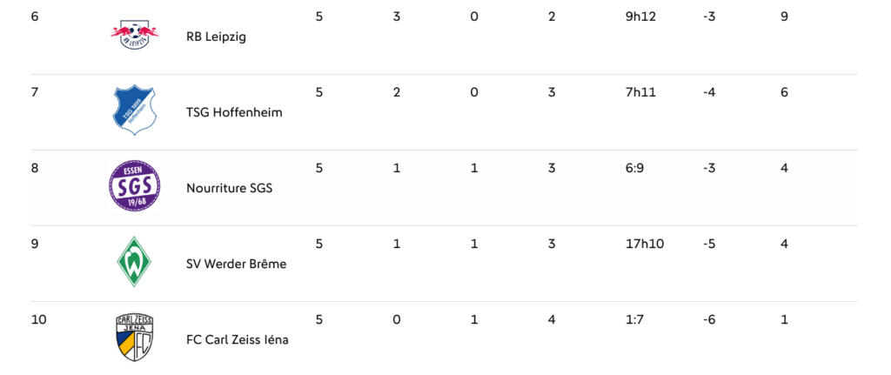Select the Nourriture SGS team name
Viewport: 891px width, 375px height.
pos(229,188)
